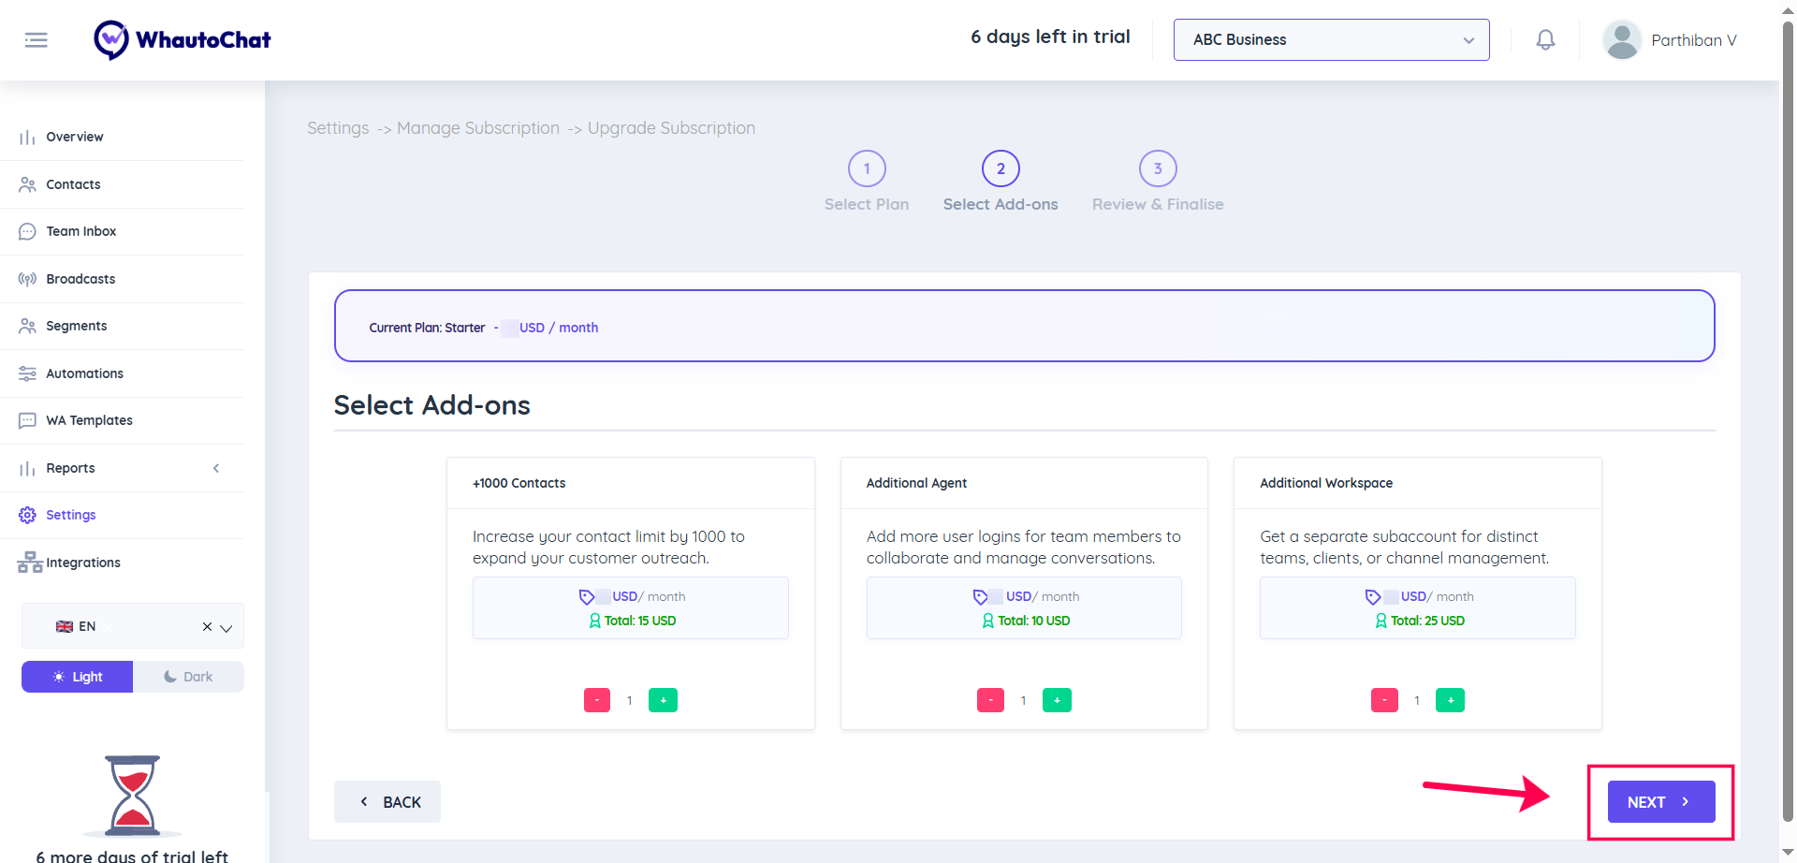Expand the EN language selector
The width and height of the screenshot is (1797, 863).
click(x=226, y=627)
